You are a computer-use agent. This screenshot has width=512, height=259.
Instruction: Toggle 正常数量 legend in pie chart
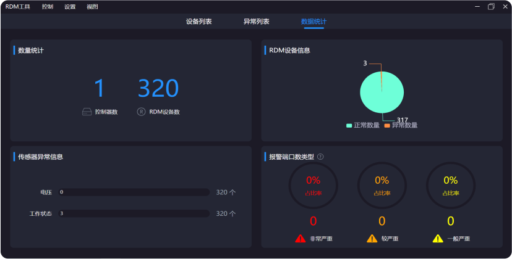(363, 125)
